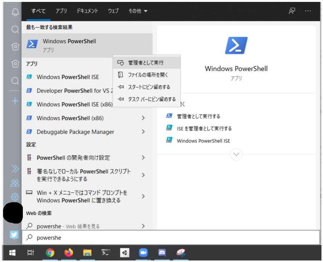
Task: Click Windows PowerShell ISE in preview pane
Action: [203, 141]
